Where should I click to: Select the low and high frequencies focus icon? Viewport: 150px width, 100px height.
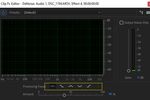tap(80, 86)
